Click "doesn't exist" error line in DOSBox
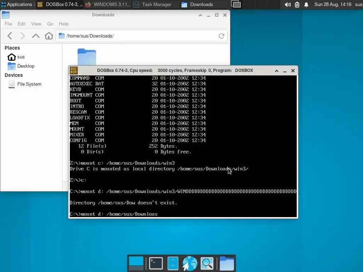Viewport: 363px width, 272px height. [123, 203]
